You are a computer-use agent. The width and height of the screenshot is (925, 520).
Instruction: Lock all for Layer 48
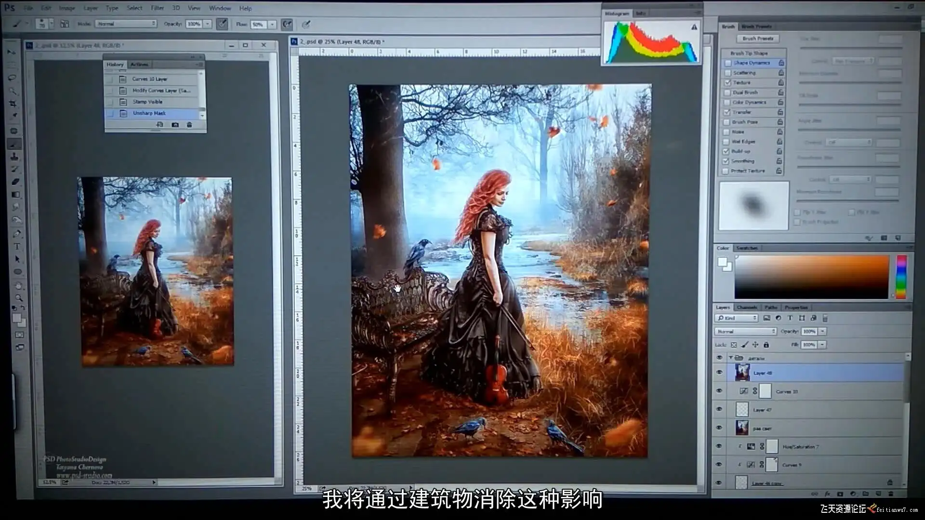point(766,345)
